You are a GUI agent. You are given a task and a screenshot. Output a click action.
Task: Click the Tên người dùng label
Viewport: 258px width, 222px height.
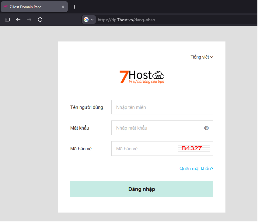86,107
